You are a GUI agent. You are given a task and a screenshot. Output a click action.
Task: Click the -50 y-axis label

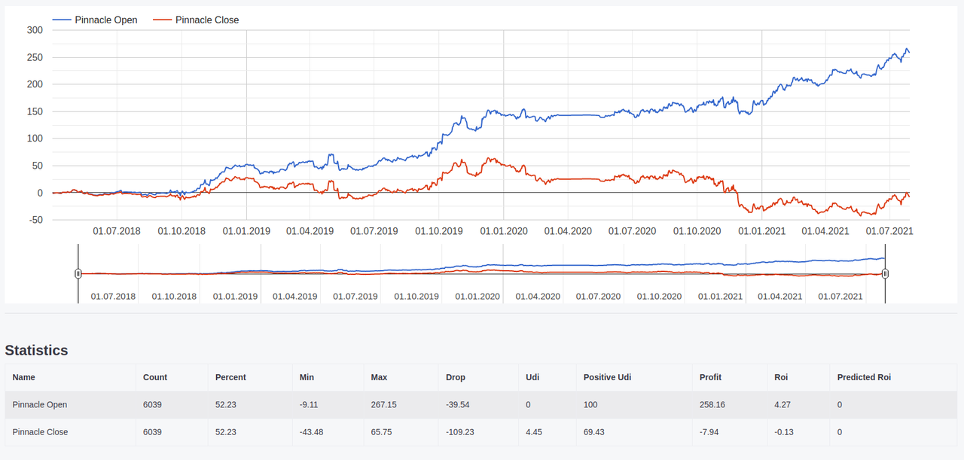[x=35, y=220]
